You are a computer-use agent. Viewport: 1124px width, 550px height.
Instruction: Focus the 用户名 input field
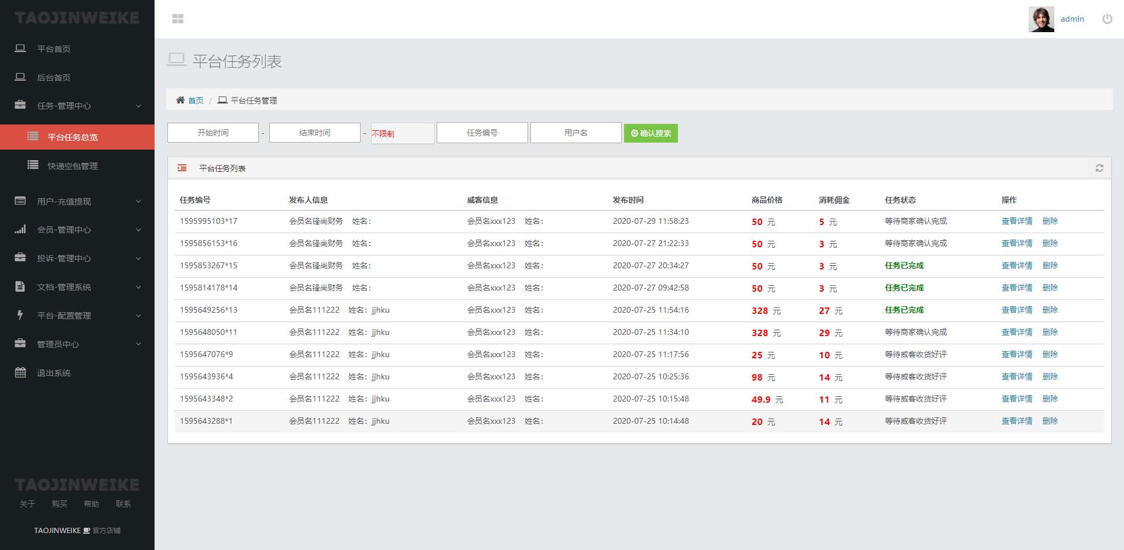pos(576,133)
